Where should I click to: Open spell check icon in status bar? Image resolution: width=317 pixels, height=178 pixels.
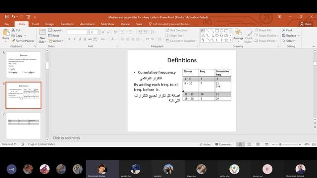pos(22,144)
